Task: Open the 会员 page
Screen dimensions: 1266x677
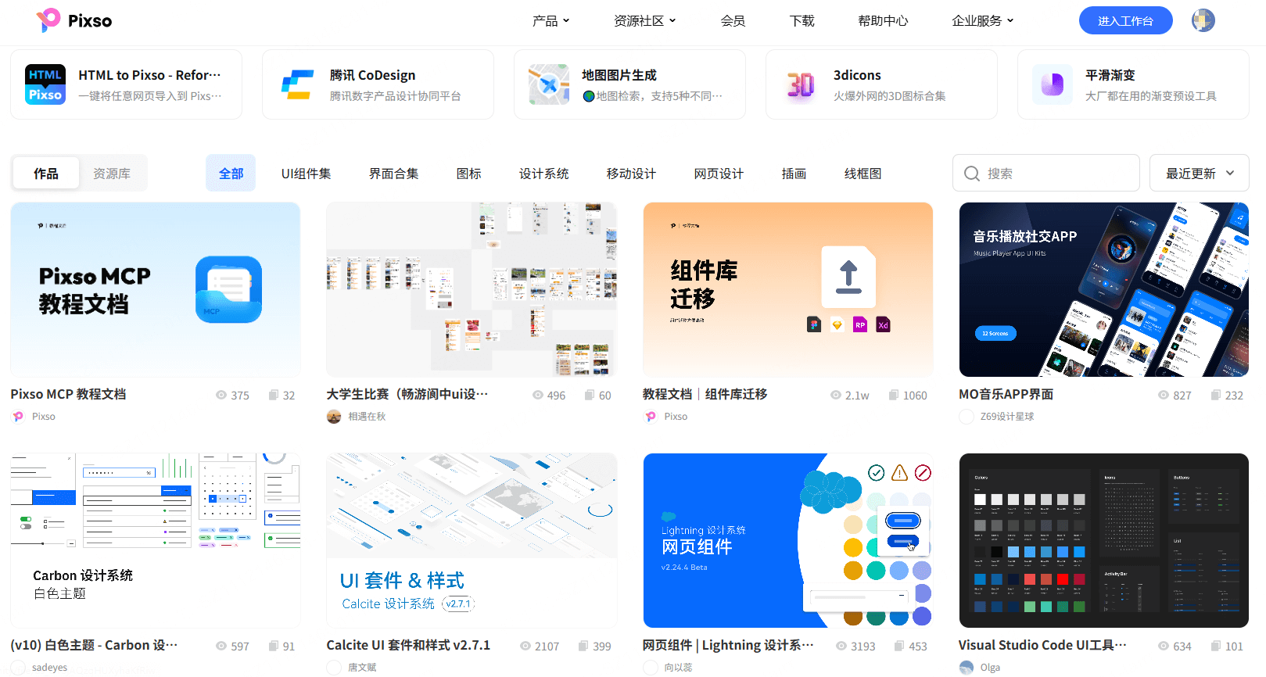Action: tap(733, 21)
